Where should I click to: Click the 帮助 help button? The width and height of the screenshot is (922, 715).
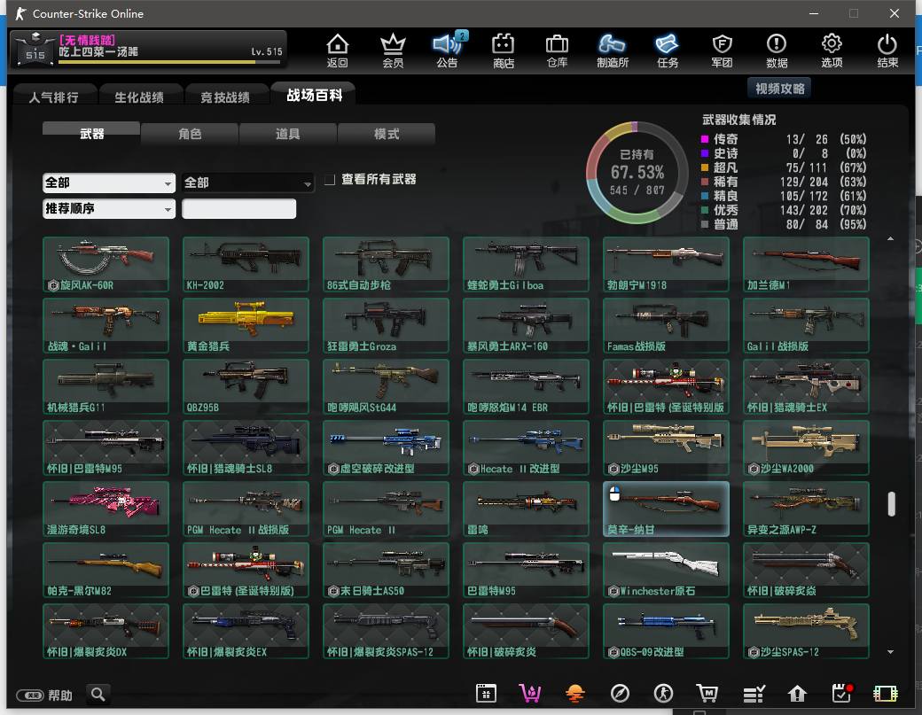[x=44, y=696]
